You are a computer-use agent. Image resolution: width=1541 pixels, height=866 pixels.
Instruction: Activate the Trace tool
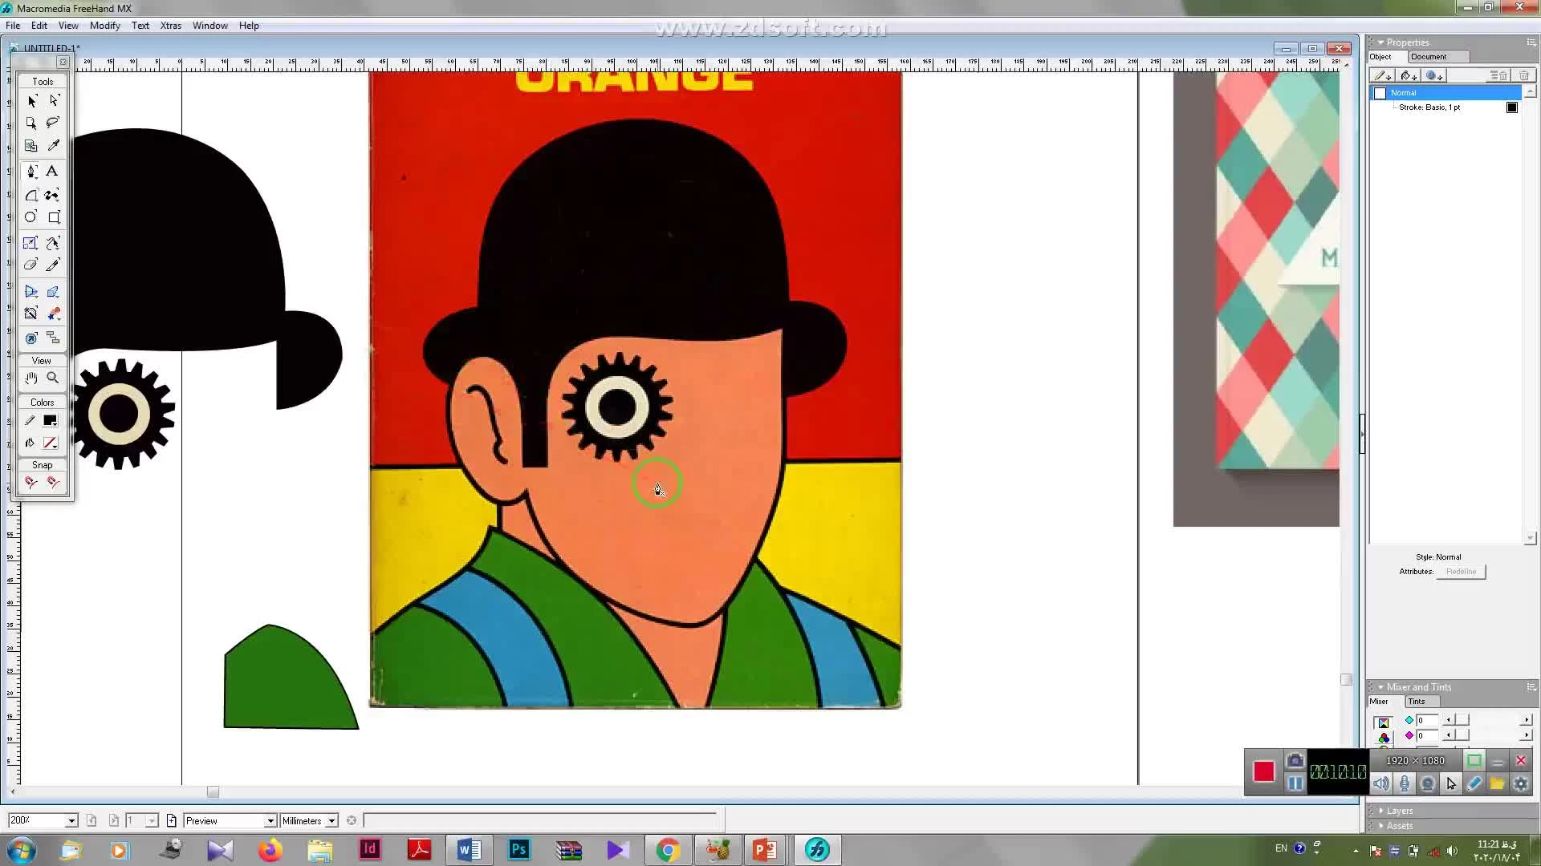(x=31, y=314)
